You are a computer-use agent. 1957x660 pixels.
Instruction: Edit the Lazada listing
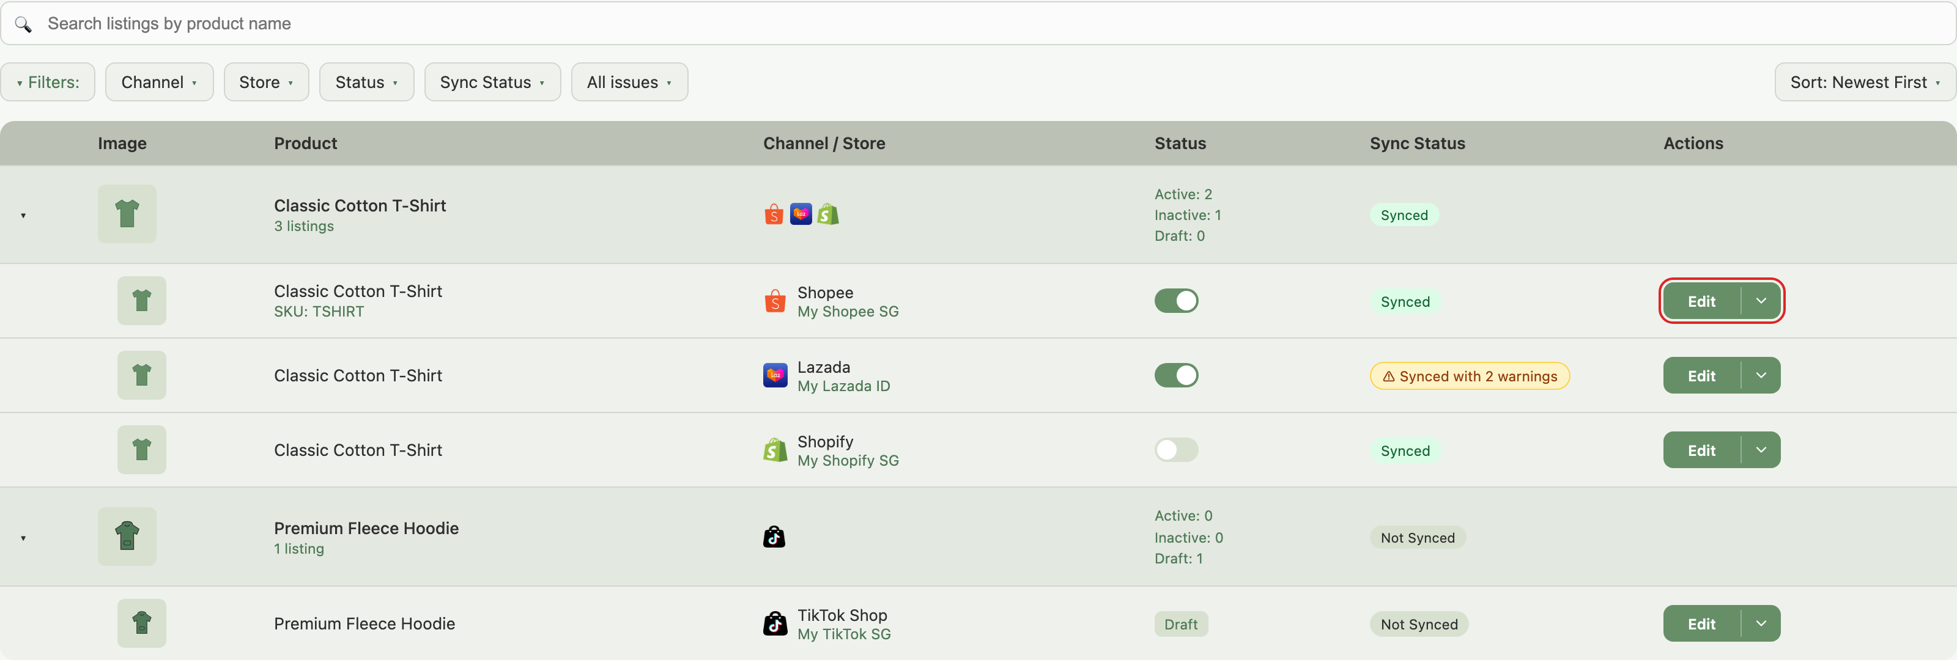pos(1702,375)
